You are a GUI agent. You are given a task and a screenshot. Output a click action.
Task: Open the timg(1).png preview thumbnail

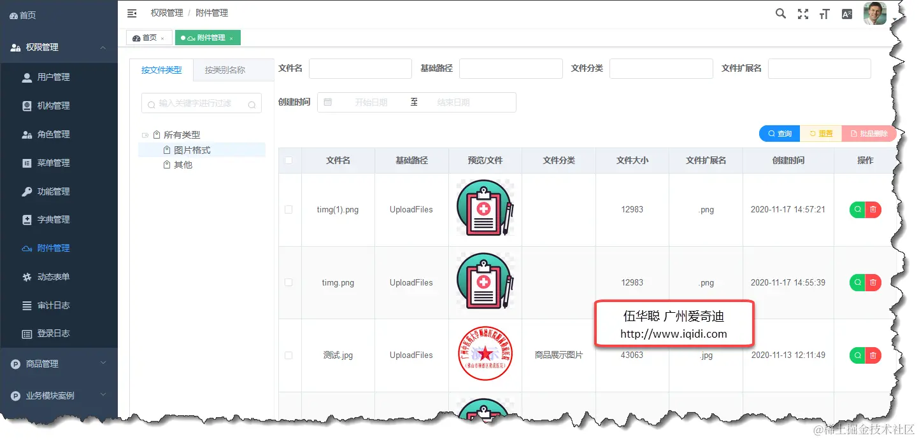click(485, 209)
